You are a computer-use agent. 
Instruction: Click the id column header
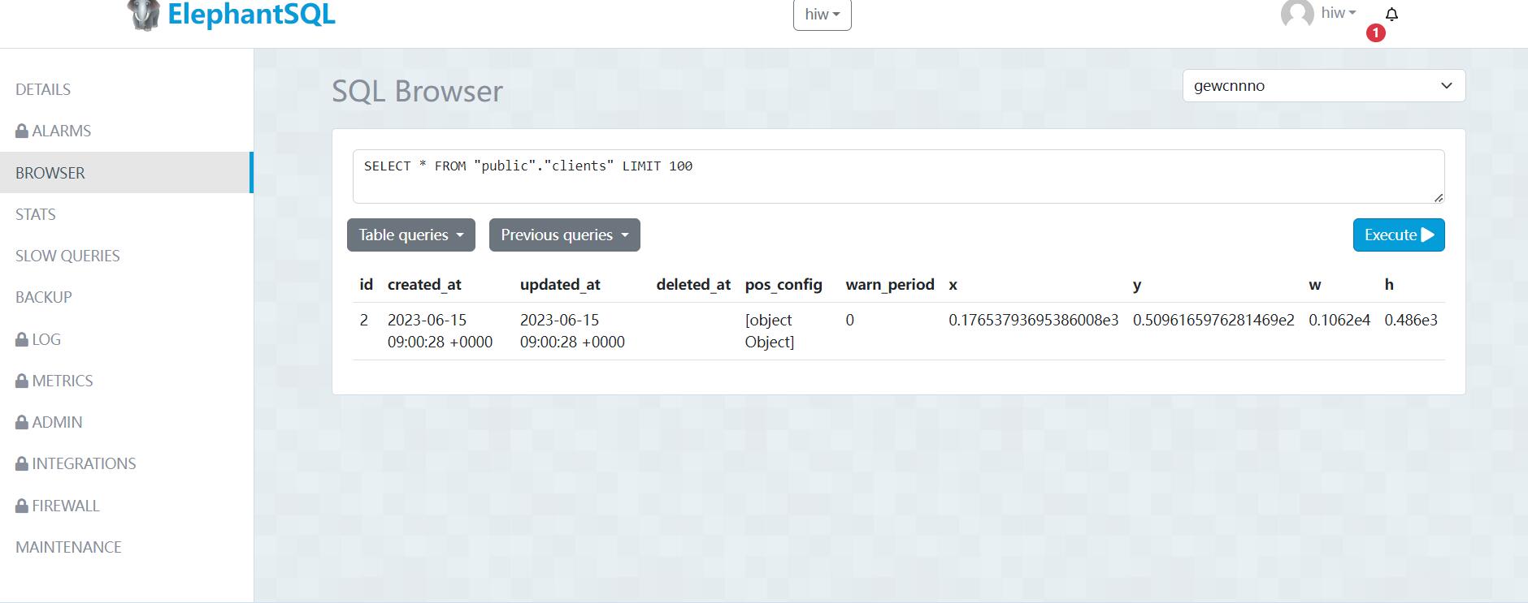[367, 285]
